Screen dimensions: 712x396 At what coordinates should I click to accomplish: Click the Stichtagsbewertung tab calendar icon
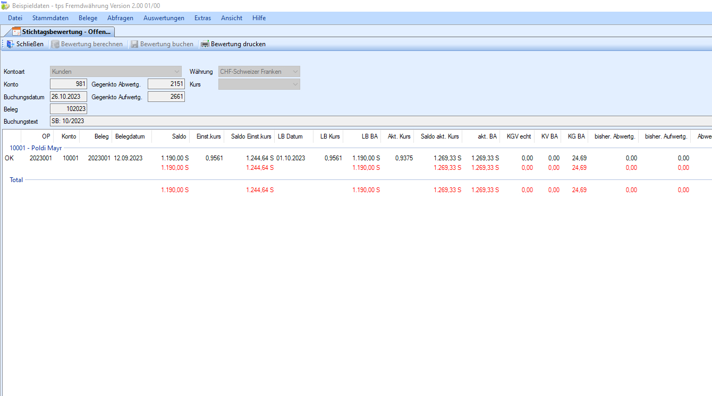click(x=16, y=32)
